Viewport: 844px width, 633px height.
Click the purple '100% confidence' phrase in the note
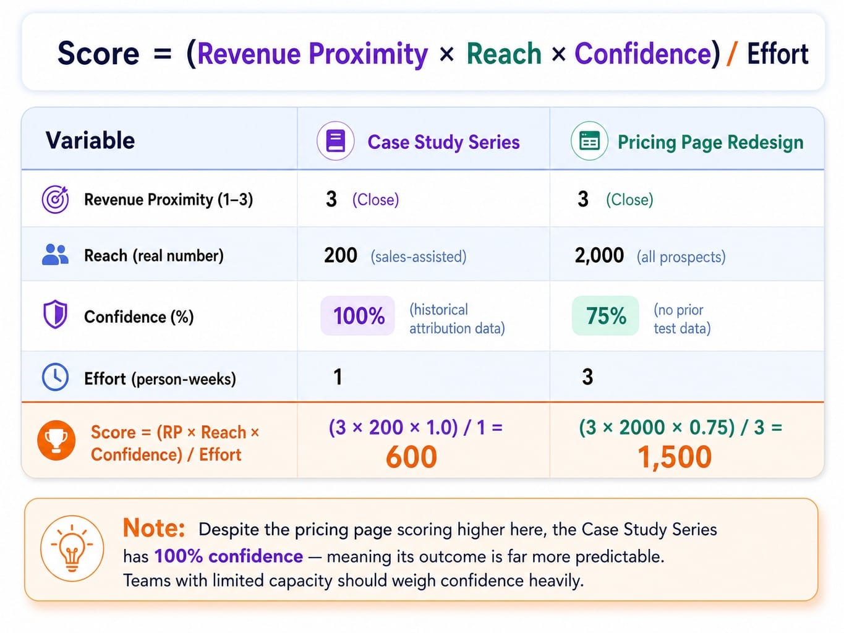pyautogui.click(x=229, y=556)
